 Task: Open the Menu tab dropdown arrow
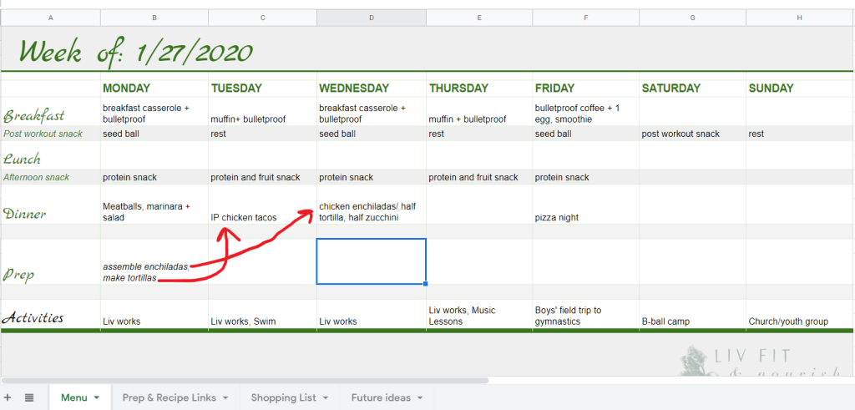point(97,398)
